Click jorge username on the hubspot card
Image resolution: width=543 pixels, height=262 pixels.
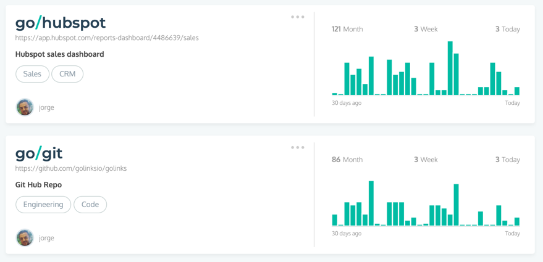46,107
